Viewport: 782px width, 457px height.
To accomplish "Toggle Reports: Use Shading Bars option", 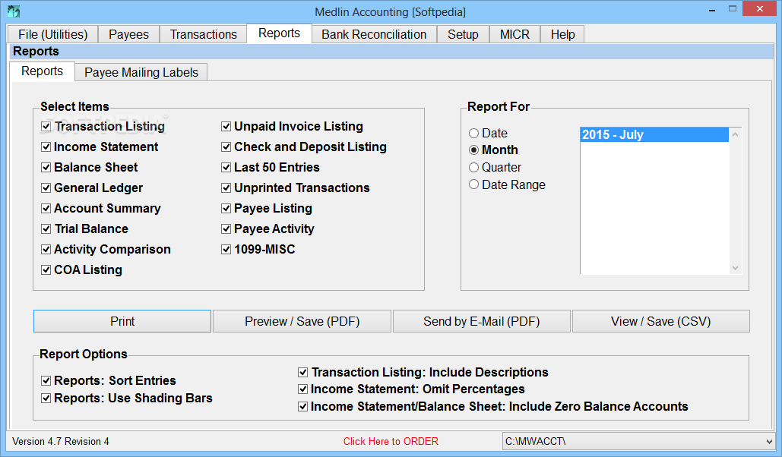I will pyautogui.click(x=46, y=399).
